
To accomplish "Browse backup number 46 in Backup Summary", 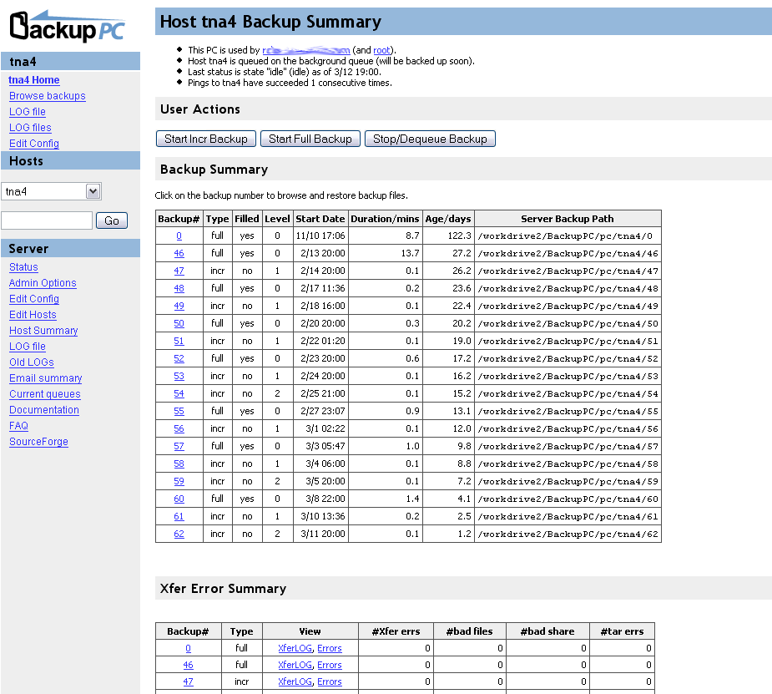I will pyautogui.click(x=179, y=253).
